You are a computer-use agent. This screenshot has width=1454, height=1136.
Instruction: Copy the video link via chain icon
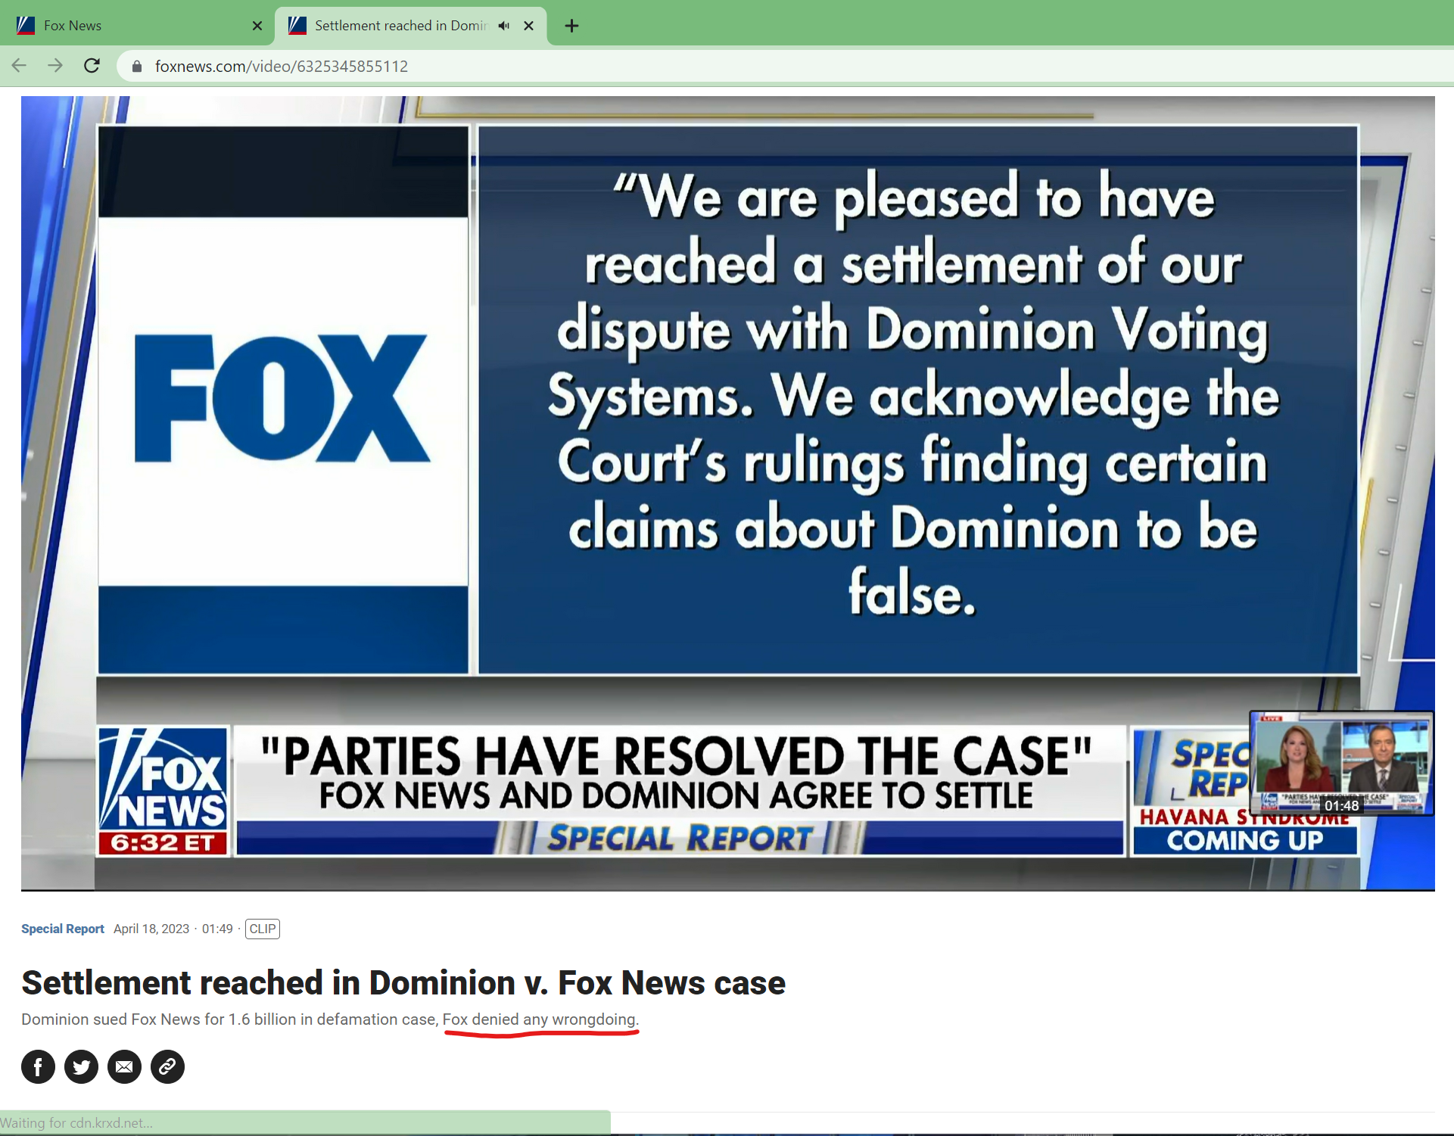[x=167, y=1067]
